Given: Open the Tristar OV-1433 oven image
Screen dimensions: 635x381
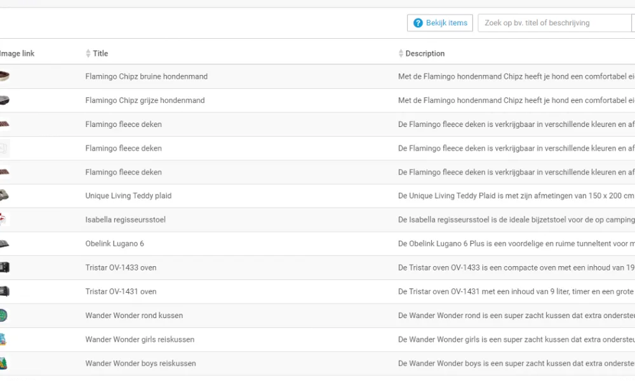Looking at the screenshot, I should point(4,267).
